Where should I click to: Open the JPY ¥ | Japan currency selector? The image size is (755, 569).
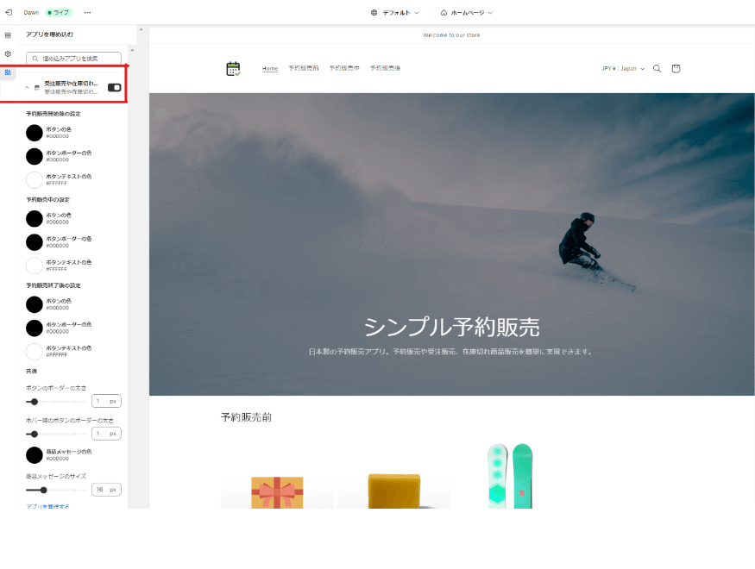pos(623,69)
